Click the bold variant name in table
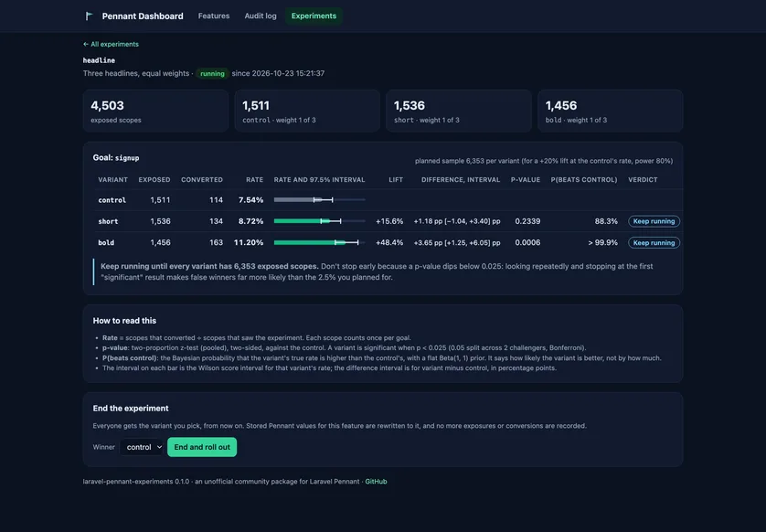Viewport: 766px width, 532px height. (106, 243)
